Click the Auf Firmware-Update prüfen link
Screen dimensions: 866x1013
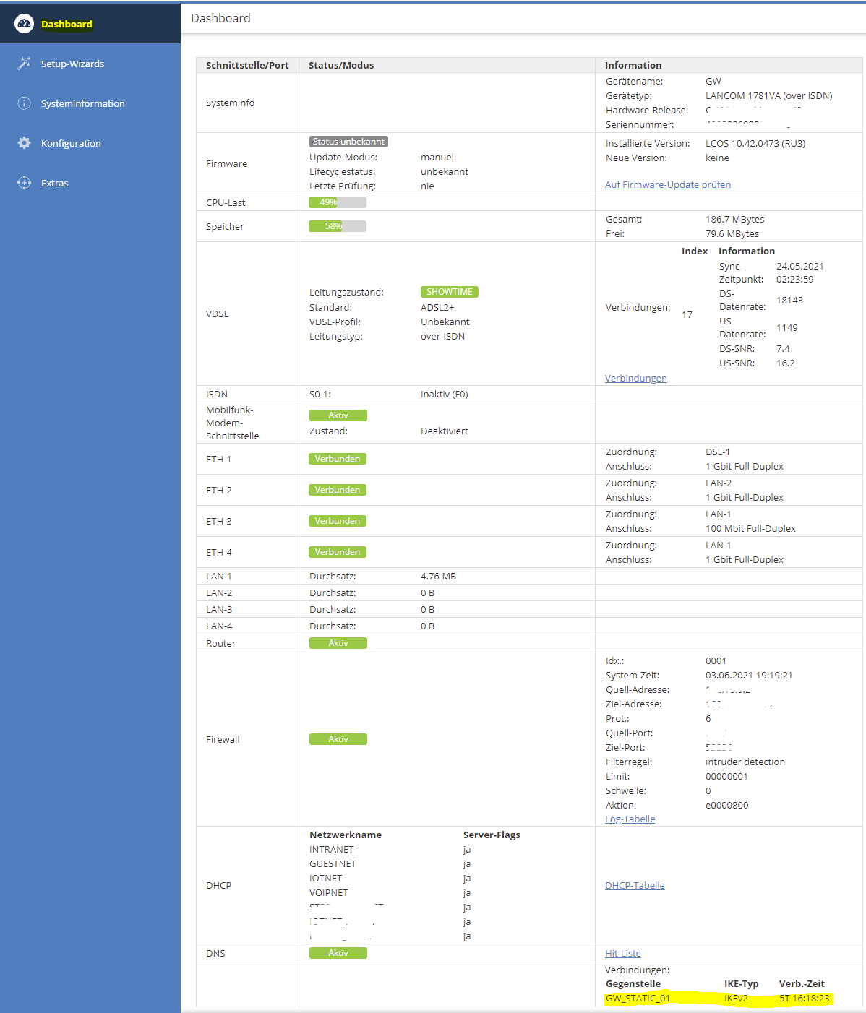point(668,185)
